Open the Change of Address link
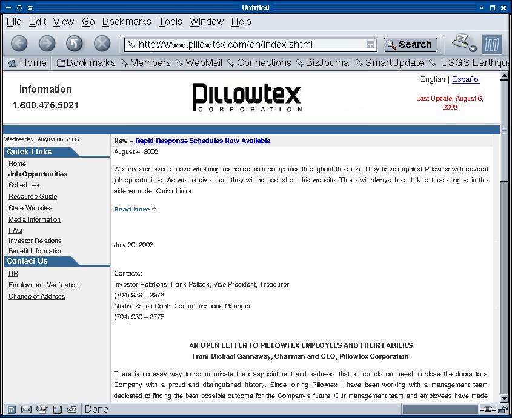Screen dimensions: 512x418 (37, 296)
